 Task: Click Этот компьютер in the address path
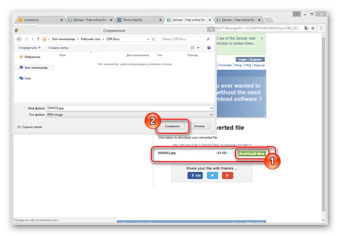click(x=64, y=39)
